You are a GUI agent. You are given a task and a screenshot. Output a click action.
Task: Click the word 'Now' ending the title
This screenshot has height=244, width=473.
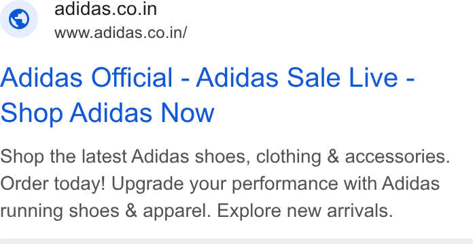pyautogui.click(x=188, y=113)
